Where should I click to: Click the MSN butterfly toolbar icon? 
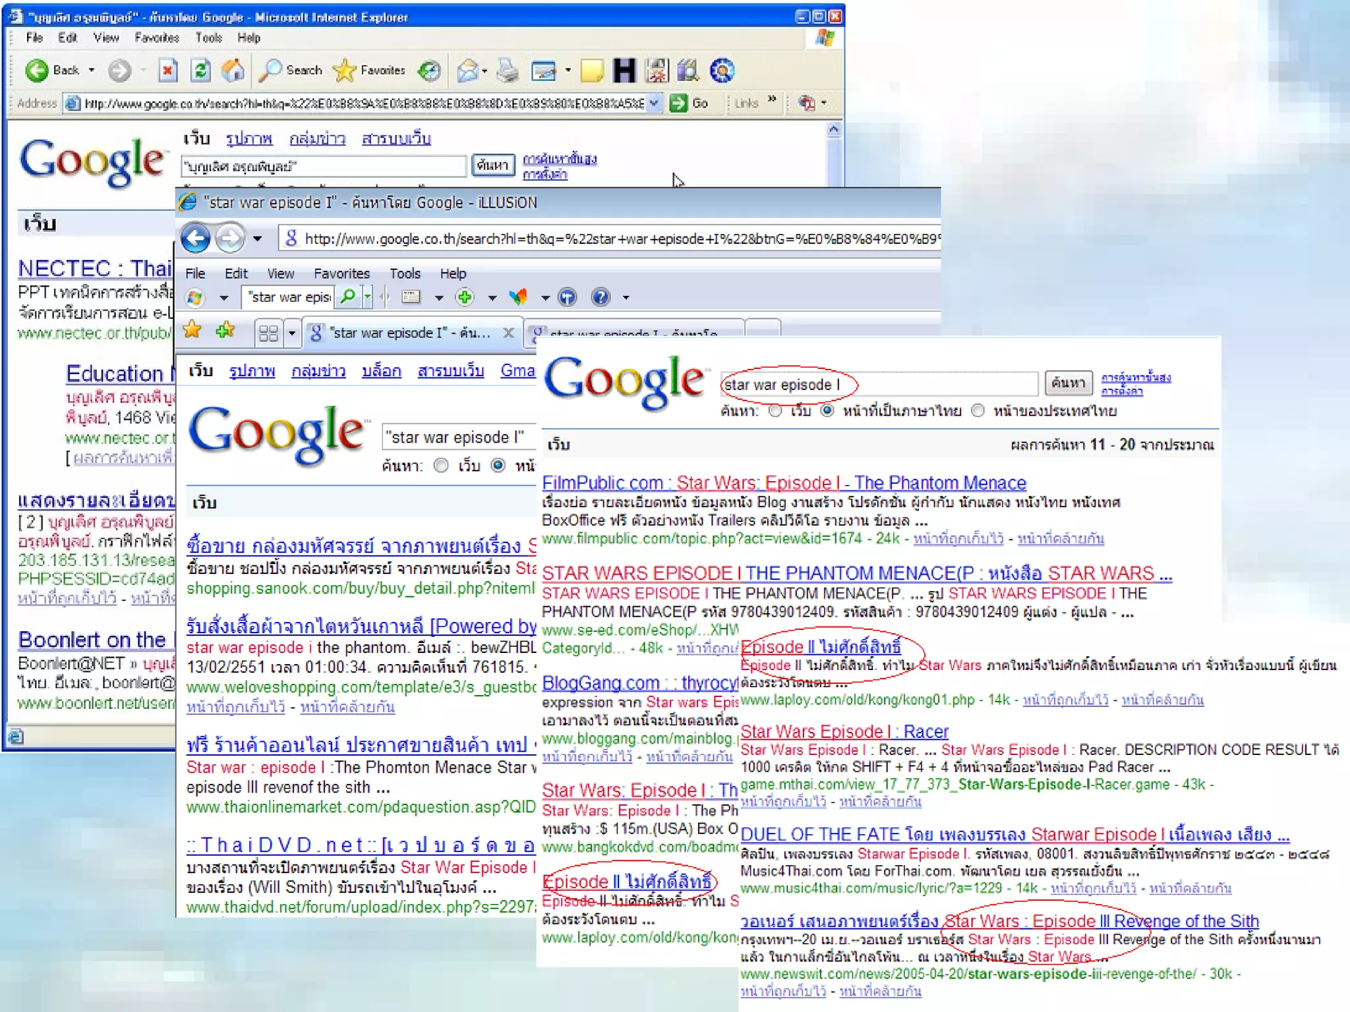click(x=519, y=297)
